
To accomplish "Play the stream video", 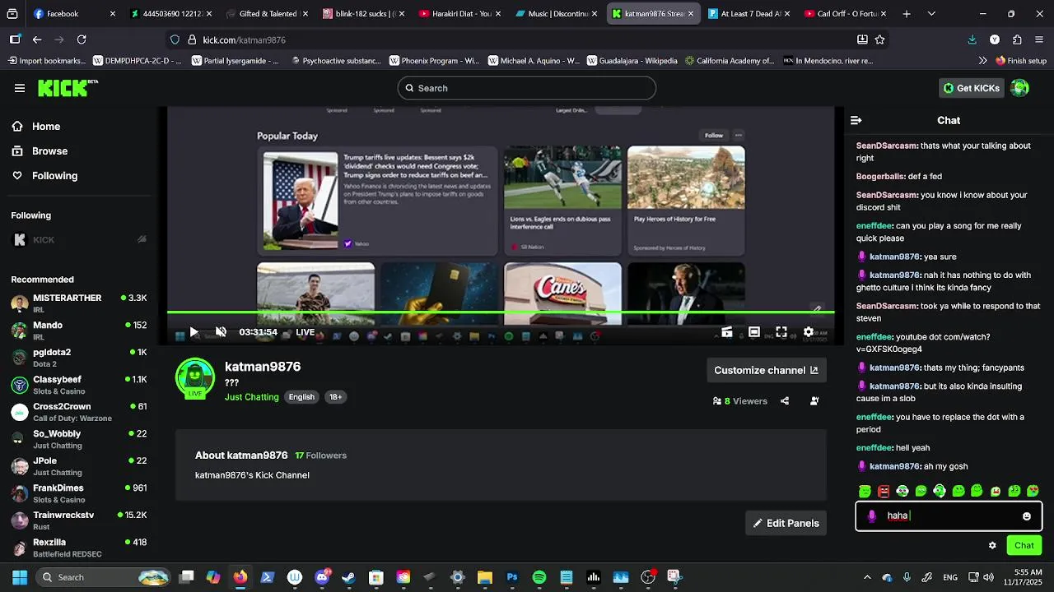I will pyautogui.click(x=194, y=332).
